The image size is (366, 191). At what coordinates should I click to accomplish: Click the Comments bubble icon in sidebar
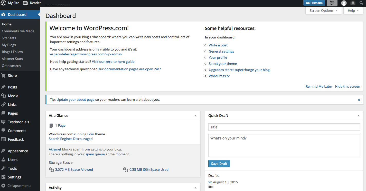point(3,131)
